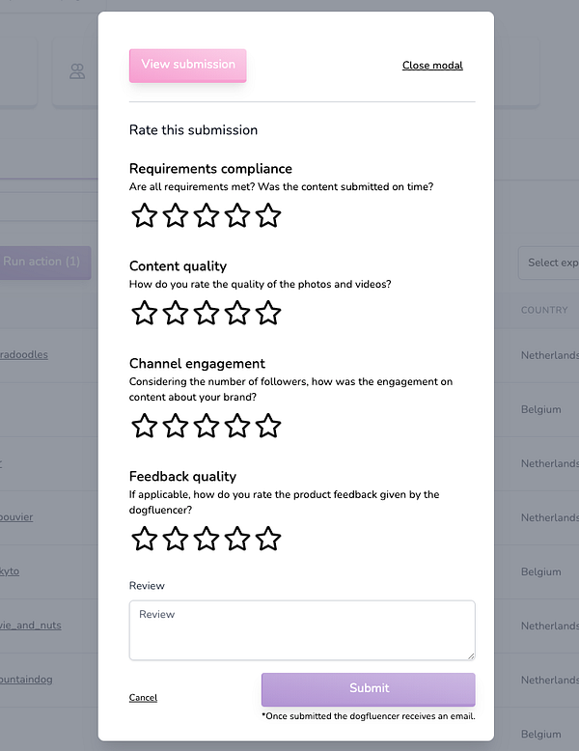Give Requirements compliance five stars
579x751 pixels.
click(x=268, y=215)
